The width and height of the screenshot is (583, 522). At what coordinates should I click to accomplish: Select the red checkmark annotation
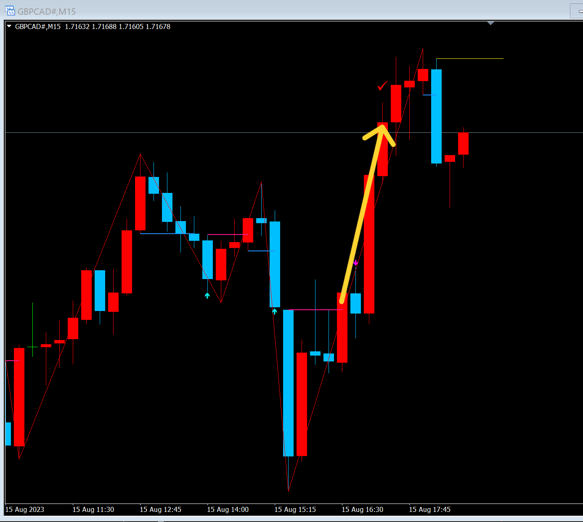382,86
